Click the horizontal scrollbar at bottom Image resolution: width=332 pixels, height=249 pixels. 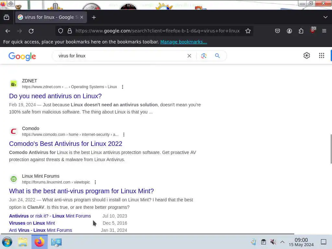[x=148, y=234]
